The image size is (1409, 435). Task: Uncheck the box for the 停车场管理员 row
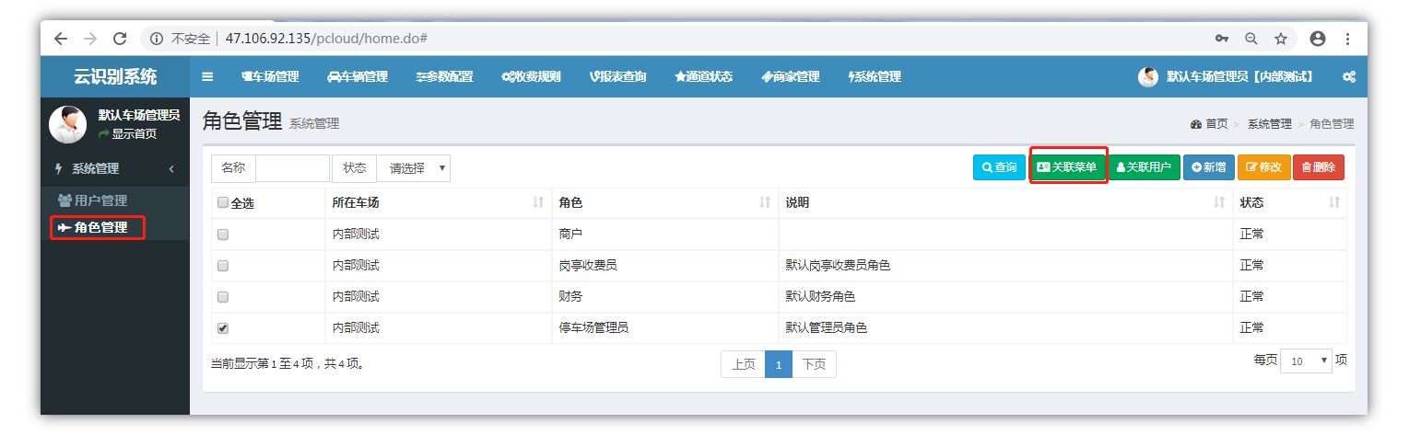tap(223, 328)
